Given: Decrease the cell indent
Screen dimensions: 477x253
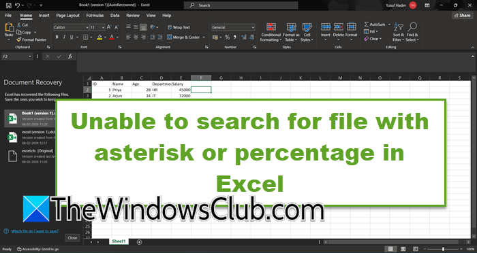Looking at the screenshot, I should (x=153, y=37).
